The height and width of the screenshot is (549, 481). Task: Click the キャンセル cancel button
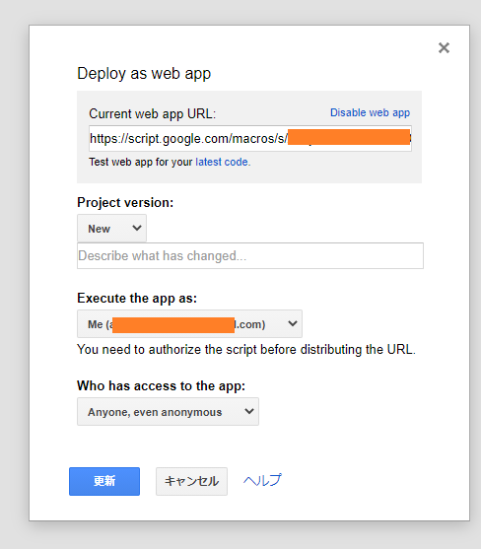pyautogui.click(x=191, y=481)
